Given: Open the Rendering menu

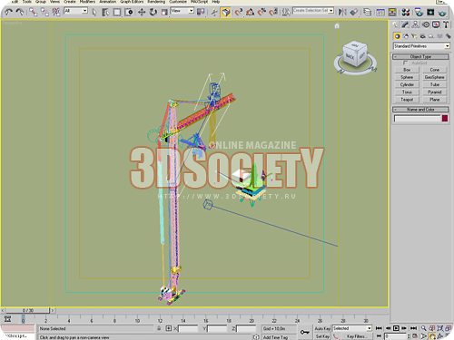Looking at the screenshot, I should pyautogui.click(x=156, y=2).
